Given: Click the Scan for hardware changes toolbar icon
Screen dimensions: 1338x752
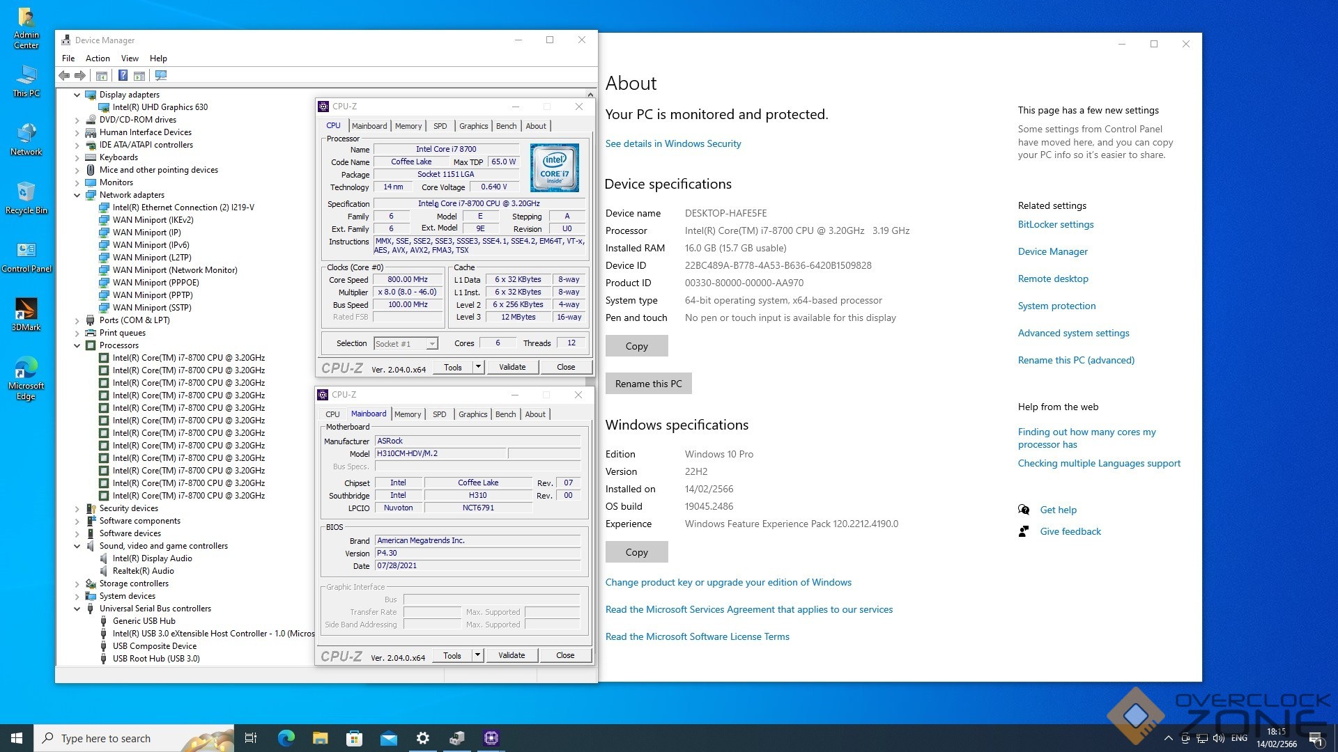Looking at the screenshot, I should click(161, 75).
